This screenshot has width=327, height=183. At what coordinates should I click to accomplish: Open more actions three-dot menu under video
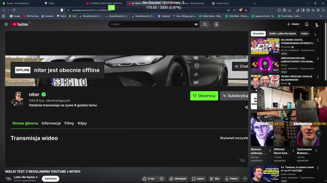(x=245, y=179)
